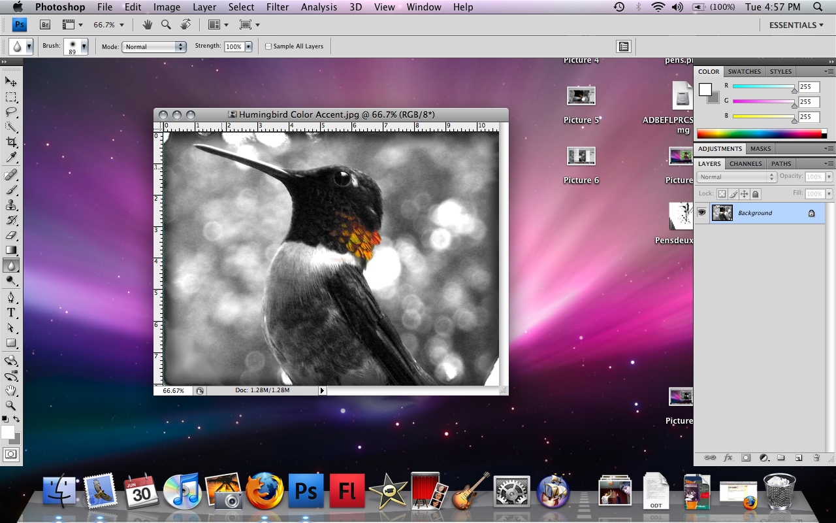Select the History Brush tool

point(11,220)
